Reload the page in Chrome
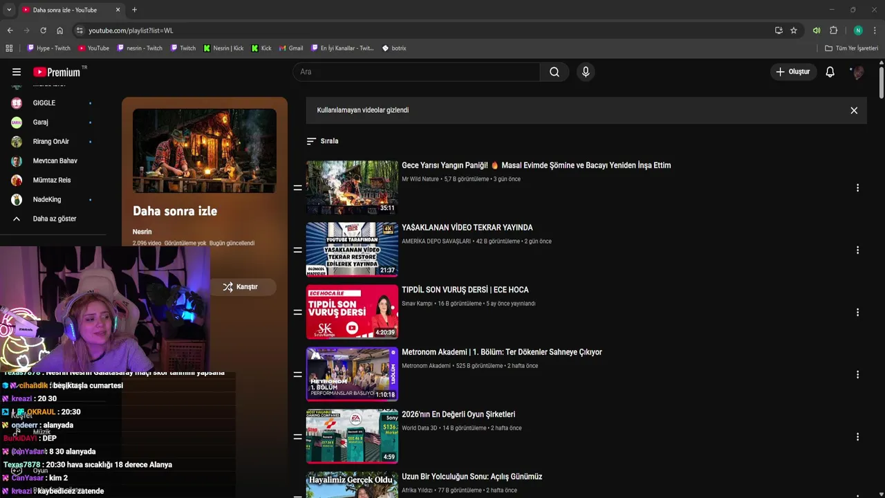 (43, 30)
